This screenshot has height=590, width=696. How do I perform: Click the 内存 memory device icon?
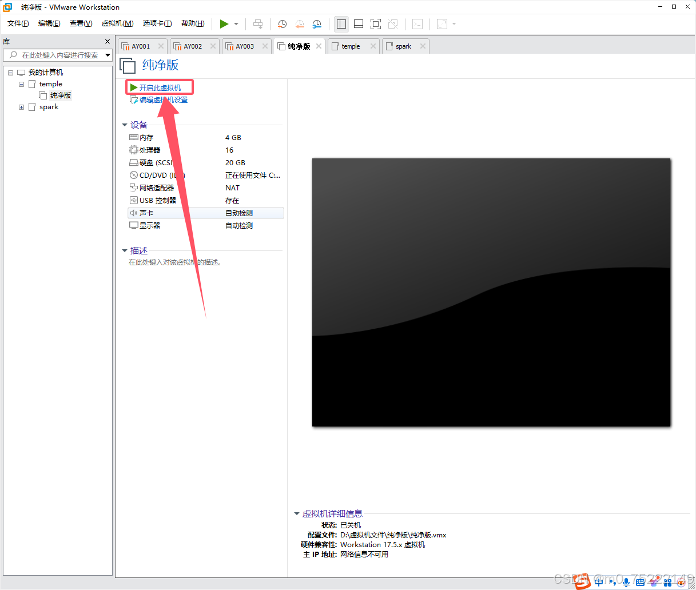[x=134, y=137]
